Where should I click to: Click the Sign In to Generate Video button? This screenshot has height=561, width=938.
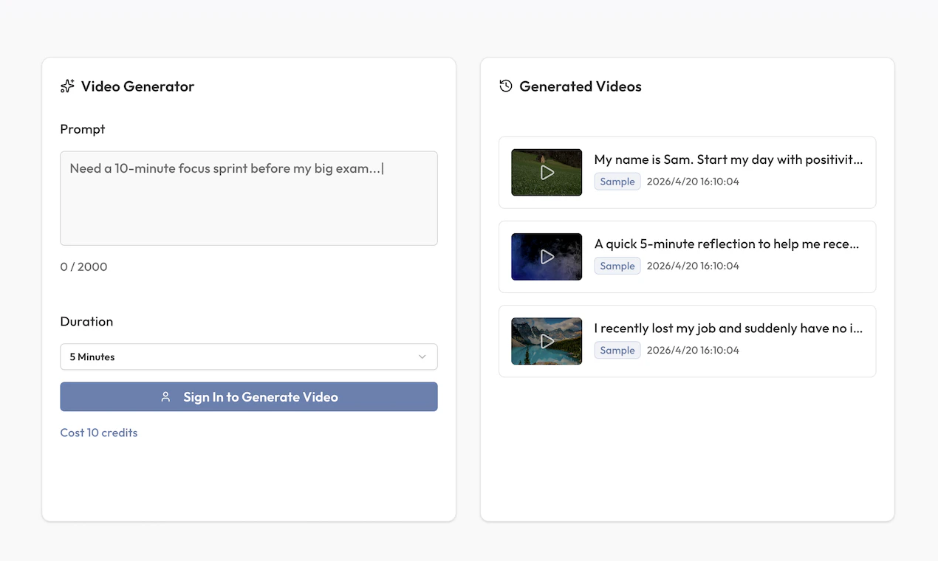click(249, 396)
